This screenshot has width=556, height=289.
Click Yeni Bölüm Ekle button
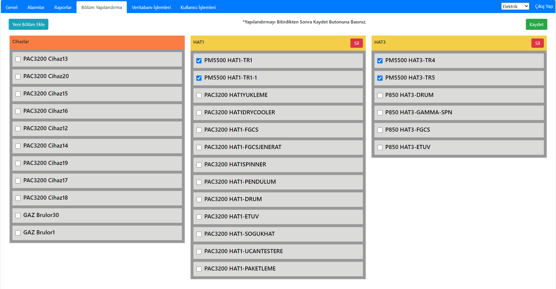[x=29, y=24]
